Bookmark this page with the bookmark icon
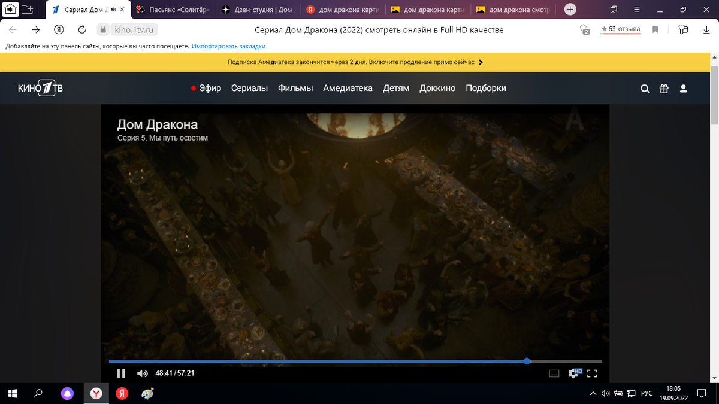Image resolution: width=719 pixels, height=404 pixels. (x=655, y=30)
